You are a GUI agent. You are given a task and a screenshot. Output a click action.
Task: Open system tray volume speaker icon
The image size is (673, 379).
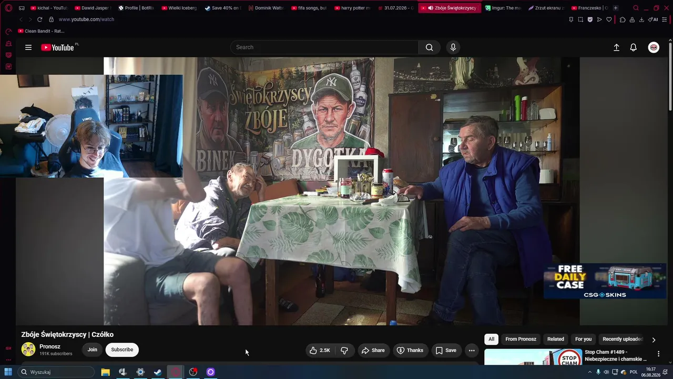[606, 372]
